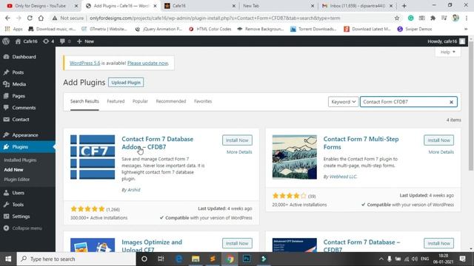
Task: Open Add New plugins submenu link
Action: [13, 170]
